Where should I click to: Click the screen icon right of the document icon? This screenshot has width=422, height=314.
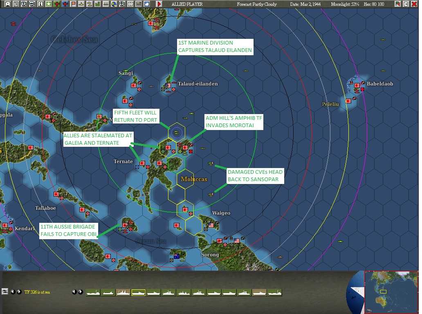click(24, 4)
